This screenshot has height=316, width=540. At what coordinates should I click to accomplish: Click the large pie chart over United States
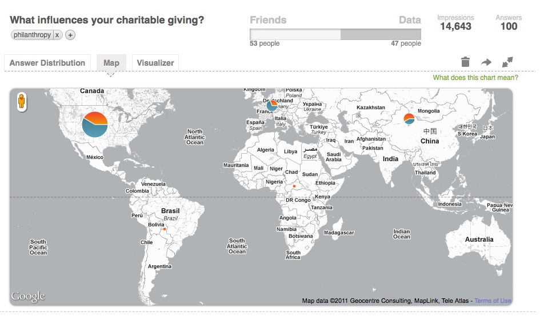pos(95,125)
